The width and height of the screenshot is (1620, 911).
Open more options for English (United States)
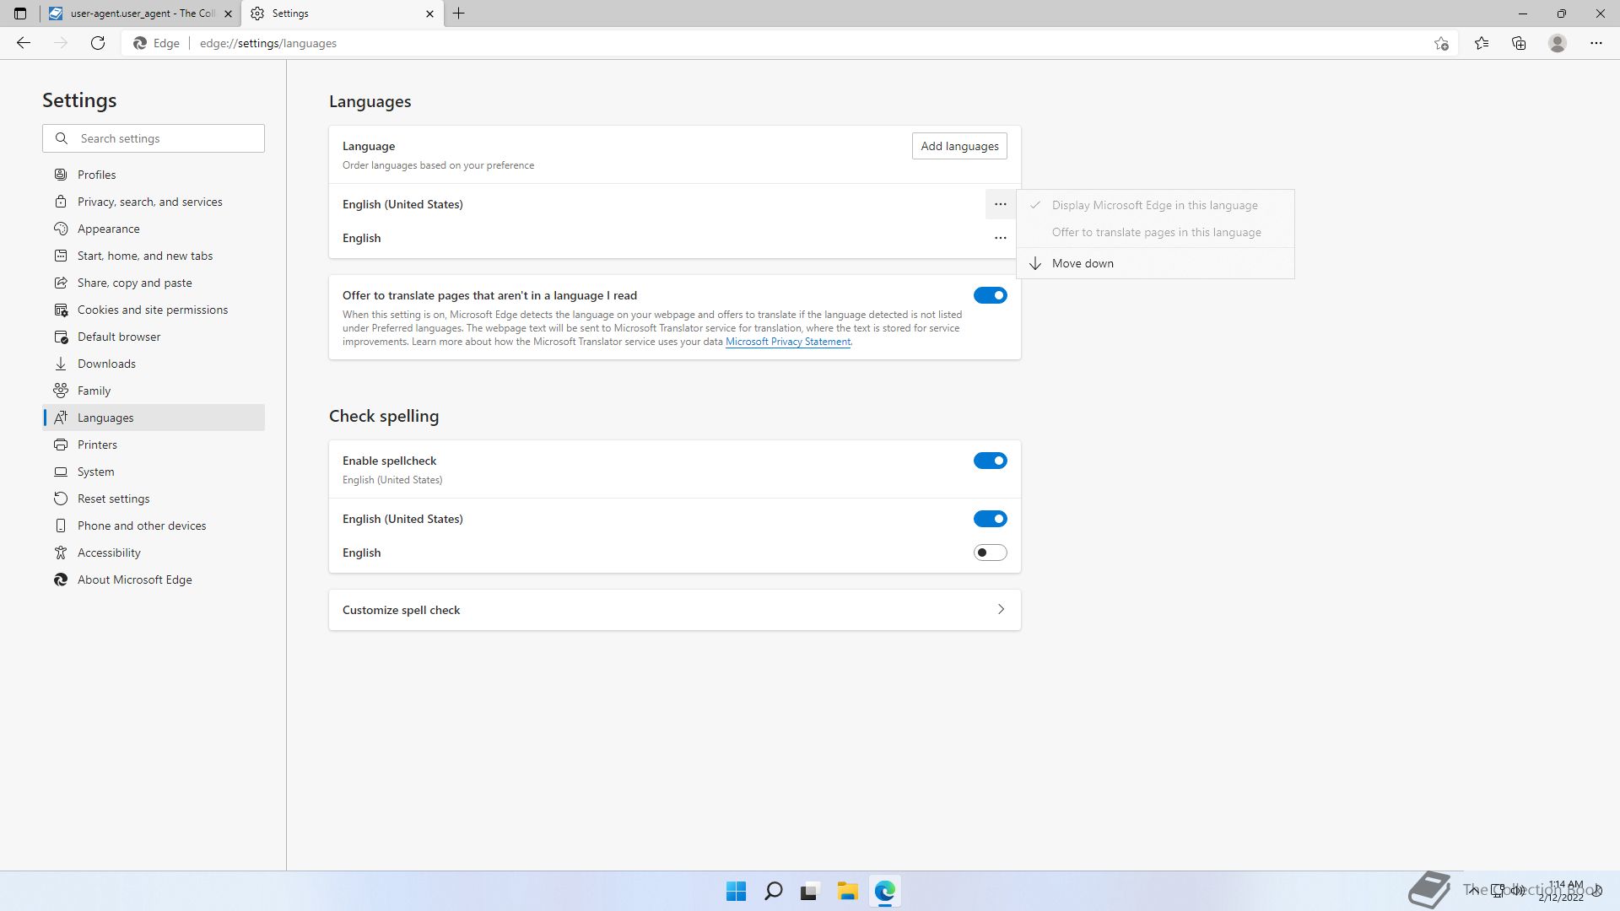click(x=1001, y=204)
